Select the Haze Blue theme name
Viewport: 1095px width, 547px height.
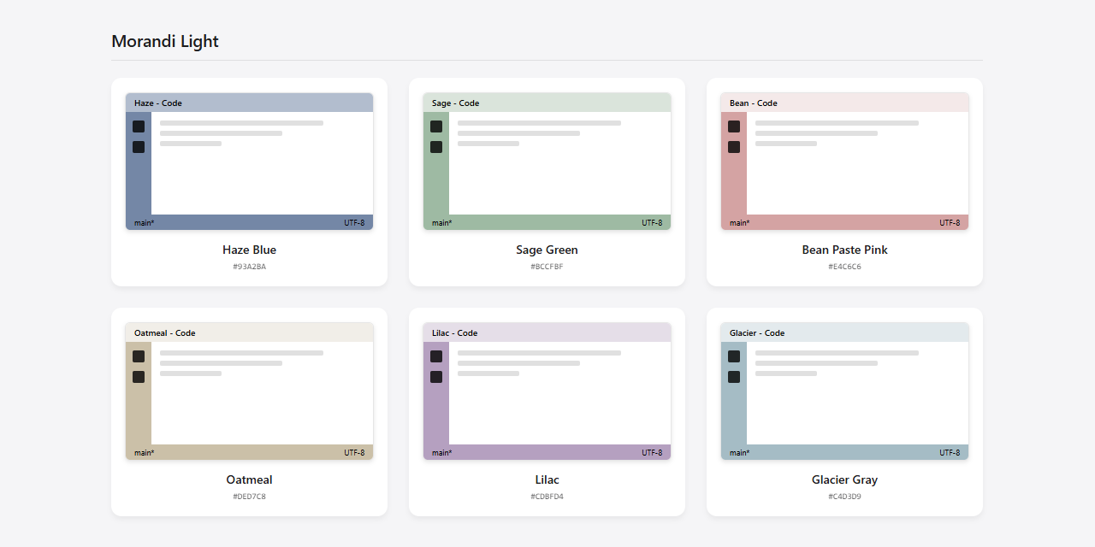(249, 250)
